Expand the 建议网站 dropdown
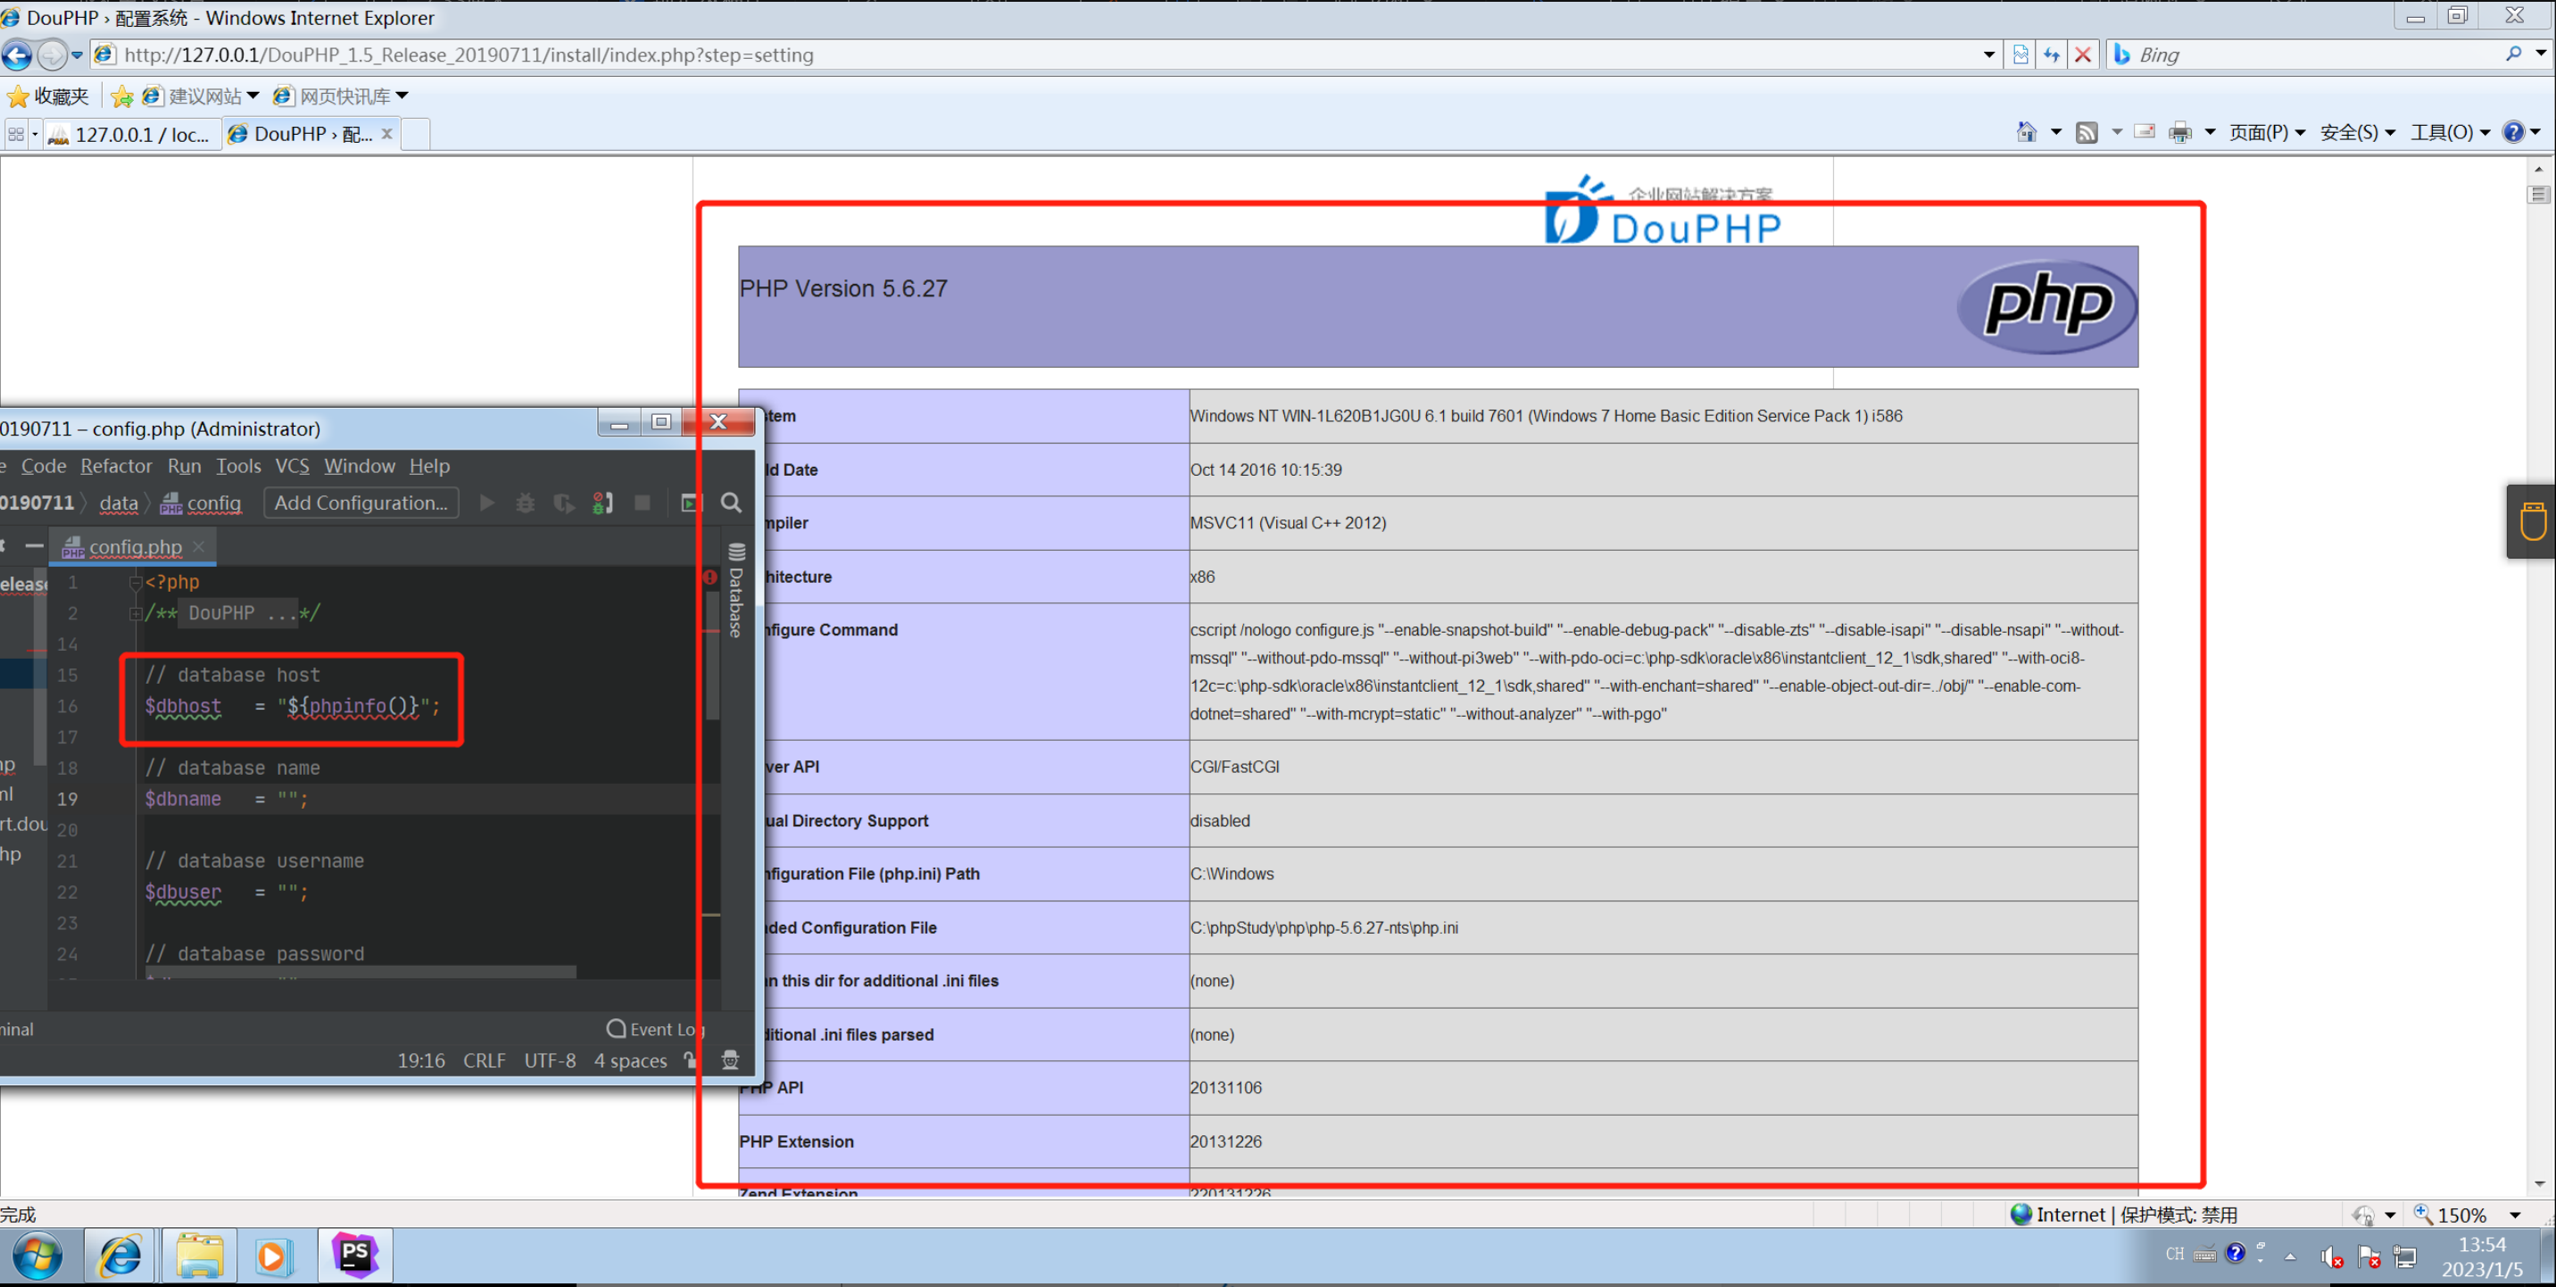Image resolution: width=2556 pixels, height=1287 pixels. [x=253, y=95]
